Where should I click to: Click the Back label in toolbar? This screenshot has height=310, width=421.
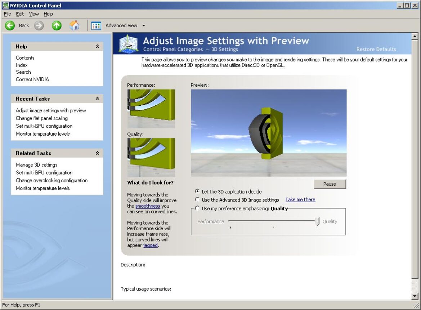click(x=24, y=26)
